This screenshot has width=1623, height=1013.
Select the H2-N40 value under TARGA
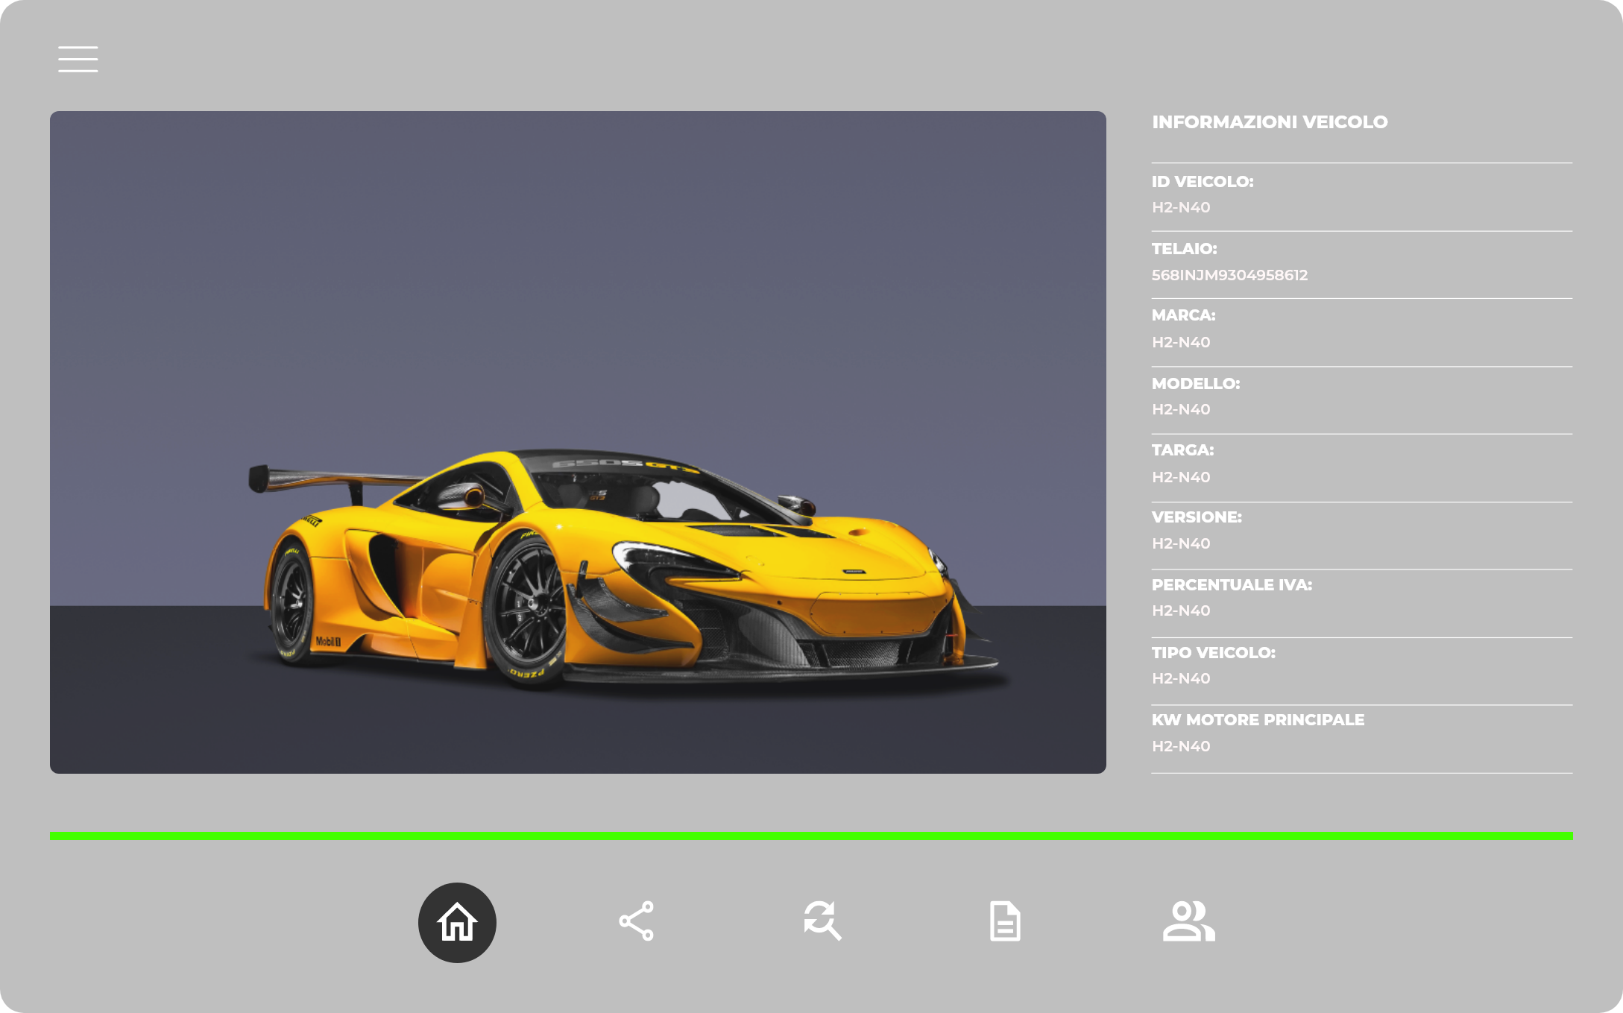click(1181, 477)
